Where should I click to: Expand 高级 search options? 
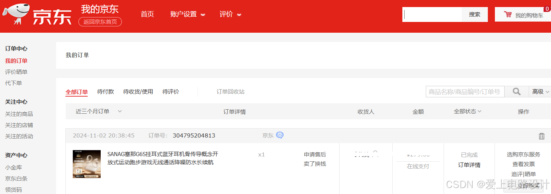540,91
